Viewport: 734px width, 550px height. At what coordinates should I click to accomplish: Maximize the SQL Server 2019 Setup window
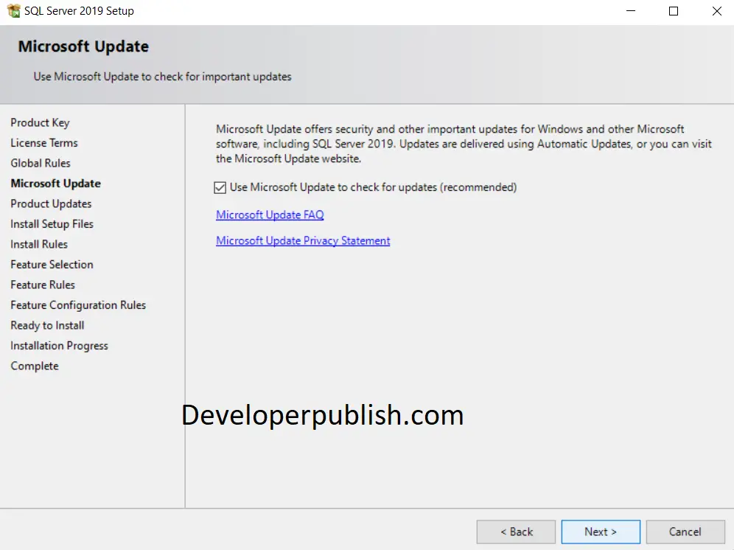tap(673, 11)
